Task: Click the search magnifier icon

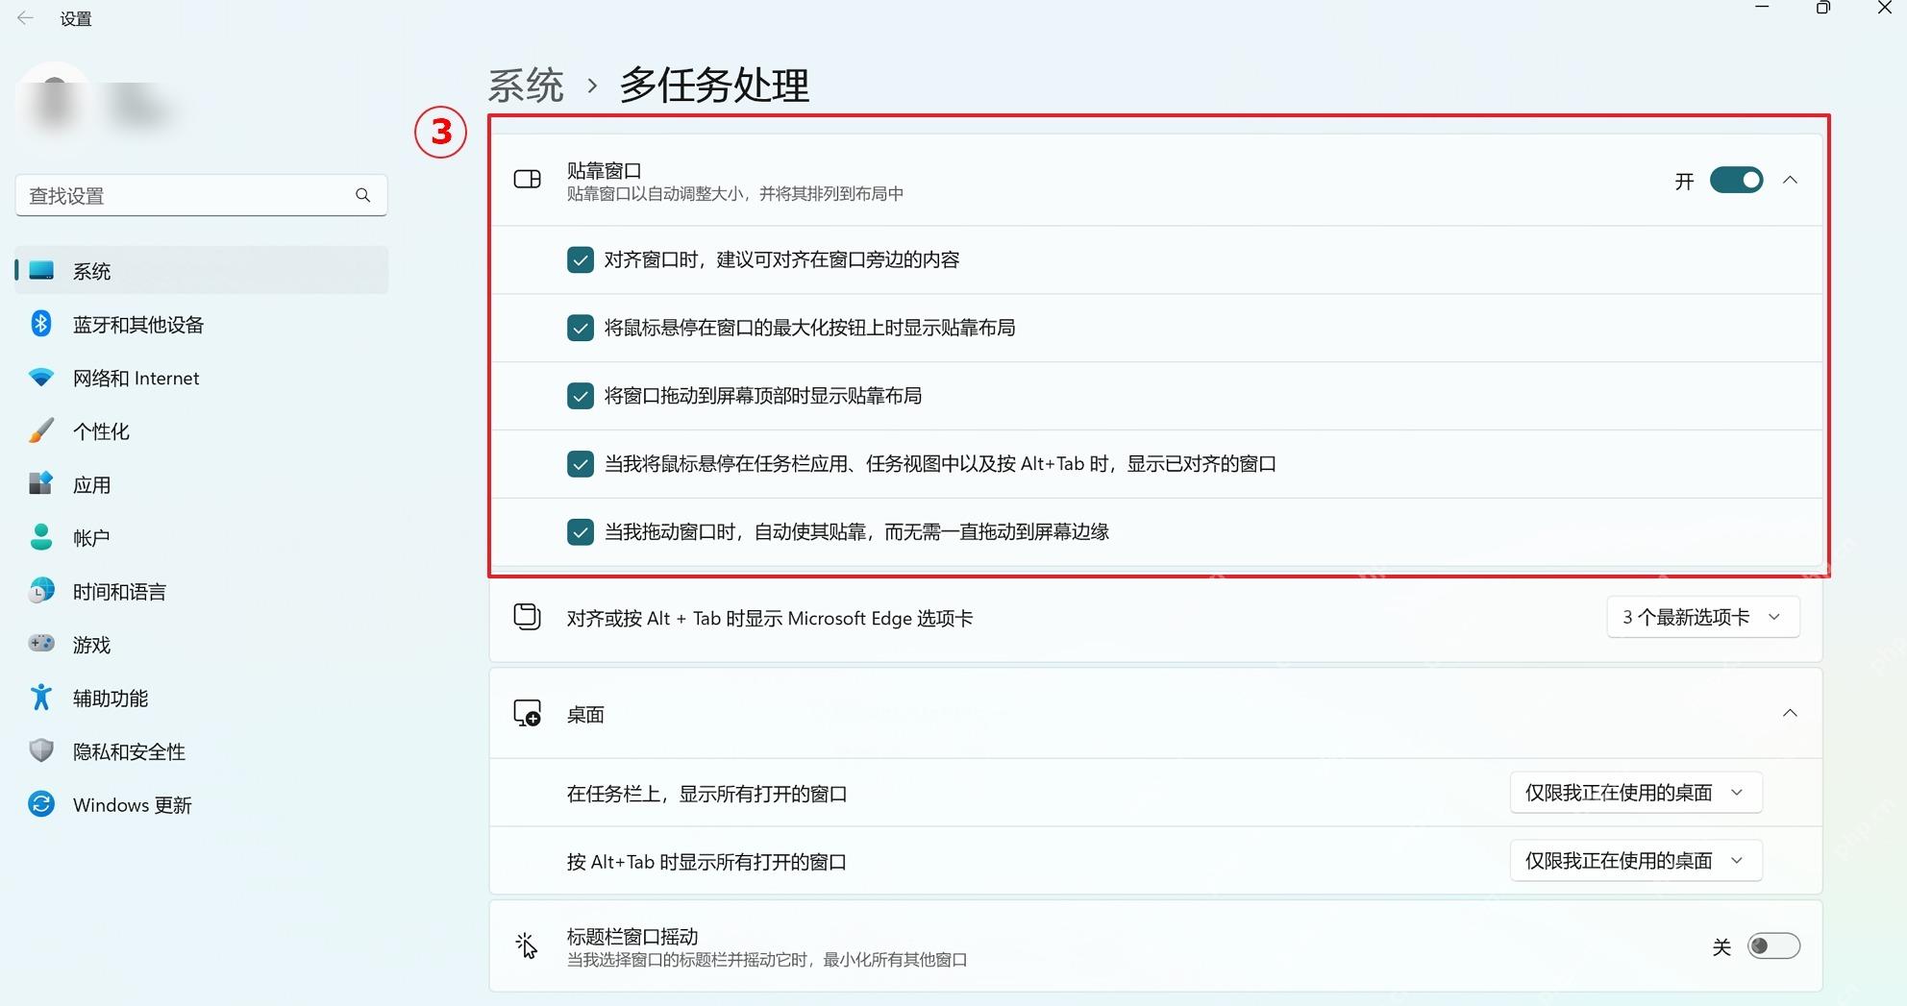Action: (x=362, y=195)
